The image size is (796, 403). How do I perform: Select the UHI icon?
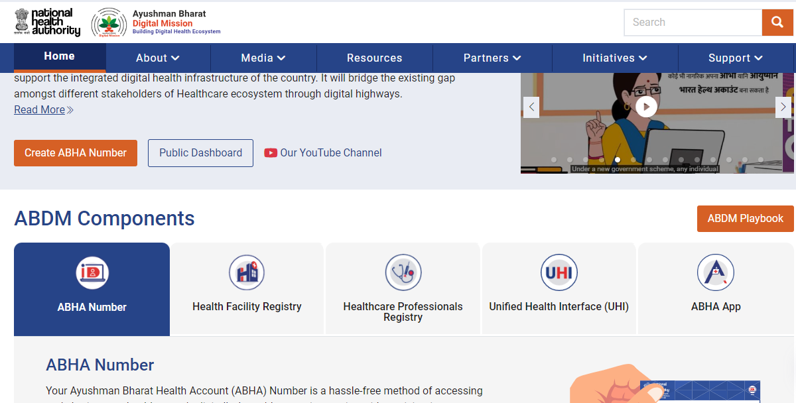pyautogui.click(x=559, y=272)
